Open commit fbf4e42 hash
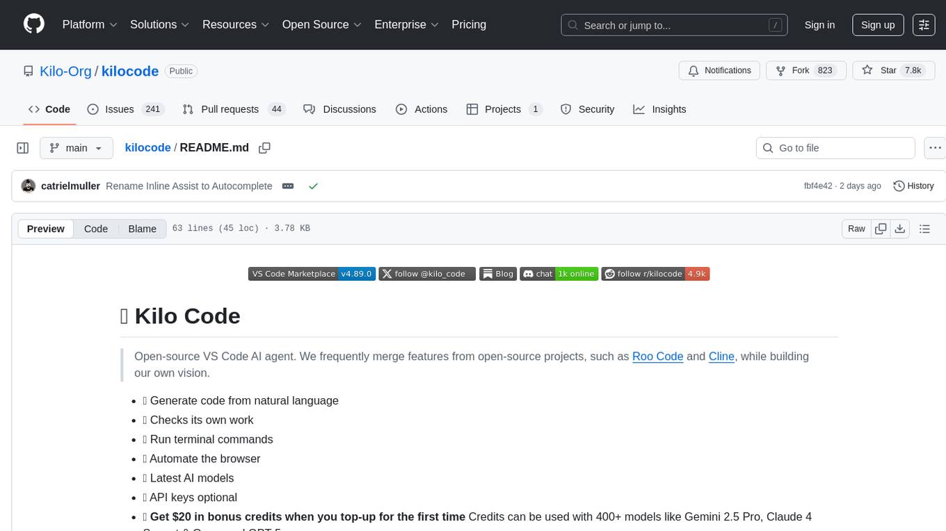Image resolution: width=946 pixels, height=531 pixels. pos(819,186)
